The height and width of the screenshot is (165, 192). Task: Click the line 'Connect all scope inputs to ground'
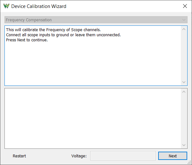[38, 35]
